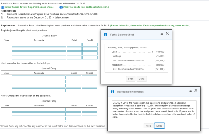This screenshot has width=209, height=134.
Task: Select fourth account field in buildings depreciation entry
Action: tap(39, 90)
